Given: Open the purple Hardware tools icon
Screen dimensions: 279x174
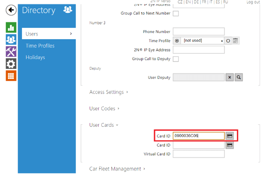Looking at the screenshot, I should pyautogui.click(x=11, y=52).
